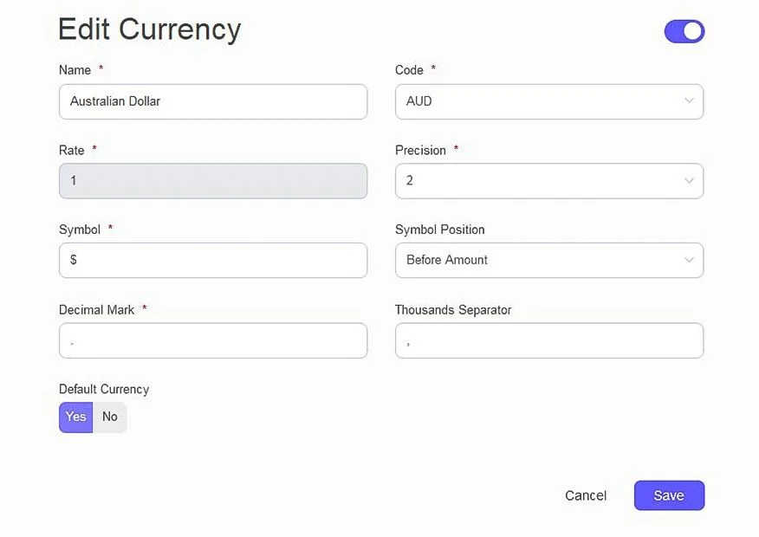Click the disabled Rate field
Viewport: 759px width, 537px height.
pos(212,181)
